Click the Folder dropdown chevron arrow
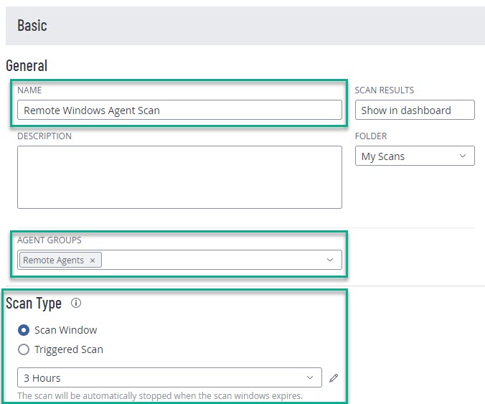 pos(463,156)
